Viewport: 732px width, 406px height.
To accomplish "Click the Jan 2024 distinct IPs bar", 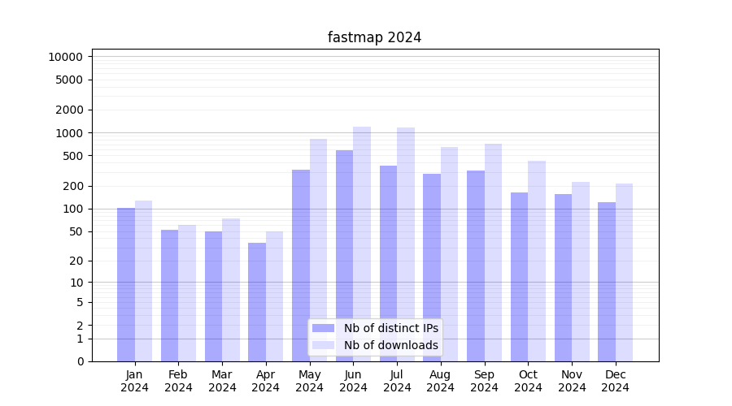I will click(126, 284).
